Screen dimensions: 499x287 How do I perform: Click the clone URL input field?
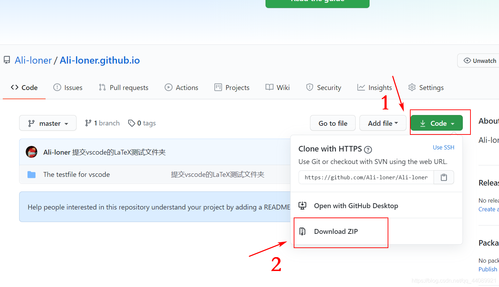pos(366,177)
